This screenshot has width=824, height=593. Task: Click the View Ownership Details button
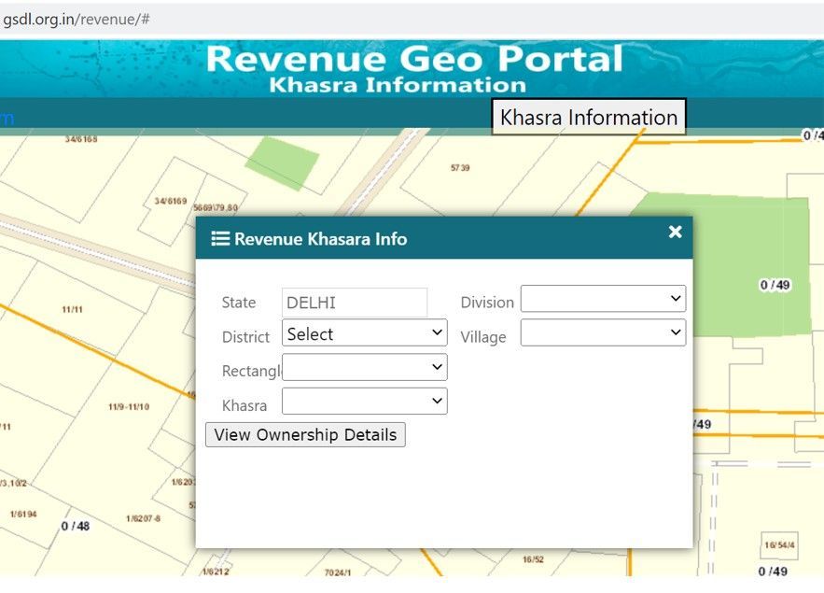(304, 434)
